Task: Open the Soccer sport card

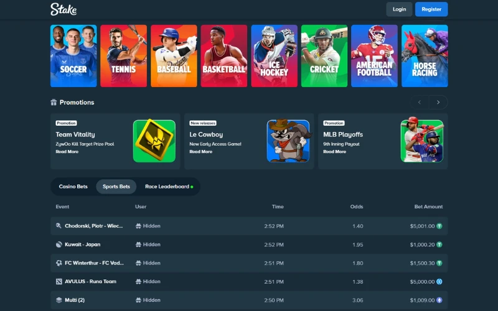Action: tap(73, 56)
